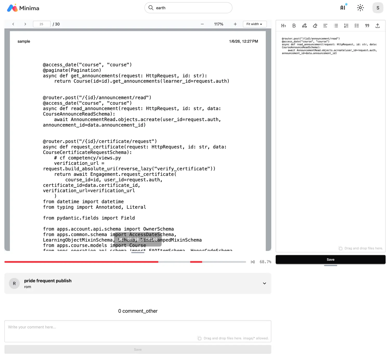Viewport: 390px width, 364px height.
Task: Toggle bold formatting in note editor
Action: pos(294,26)
